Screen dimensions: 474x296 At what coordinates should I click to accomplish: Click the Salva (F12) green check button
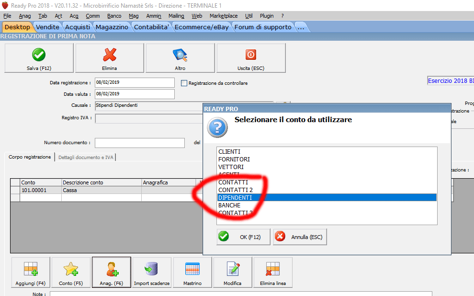[x=39, y=58]
